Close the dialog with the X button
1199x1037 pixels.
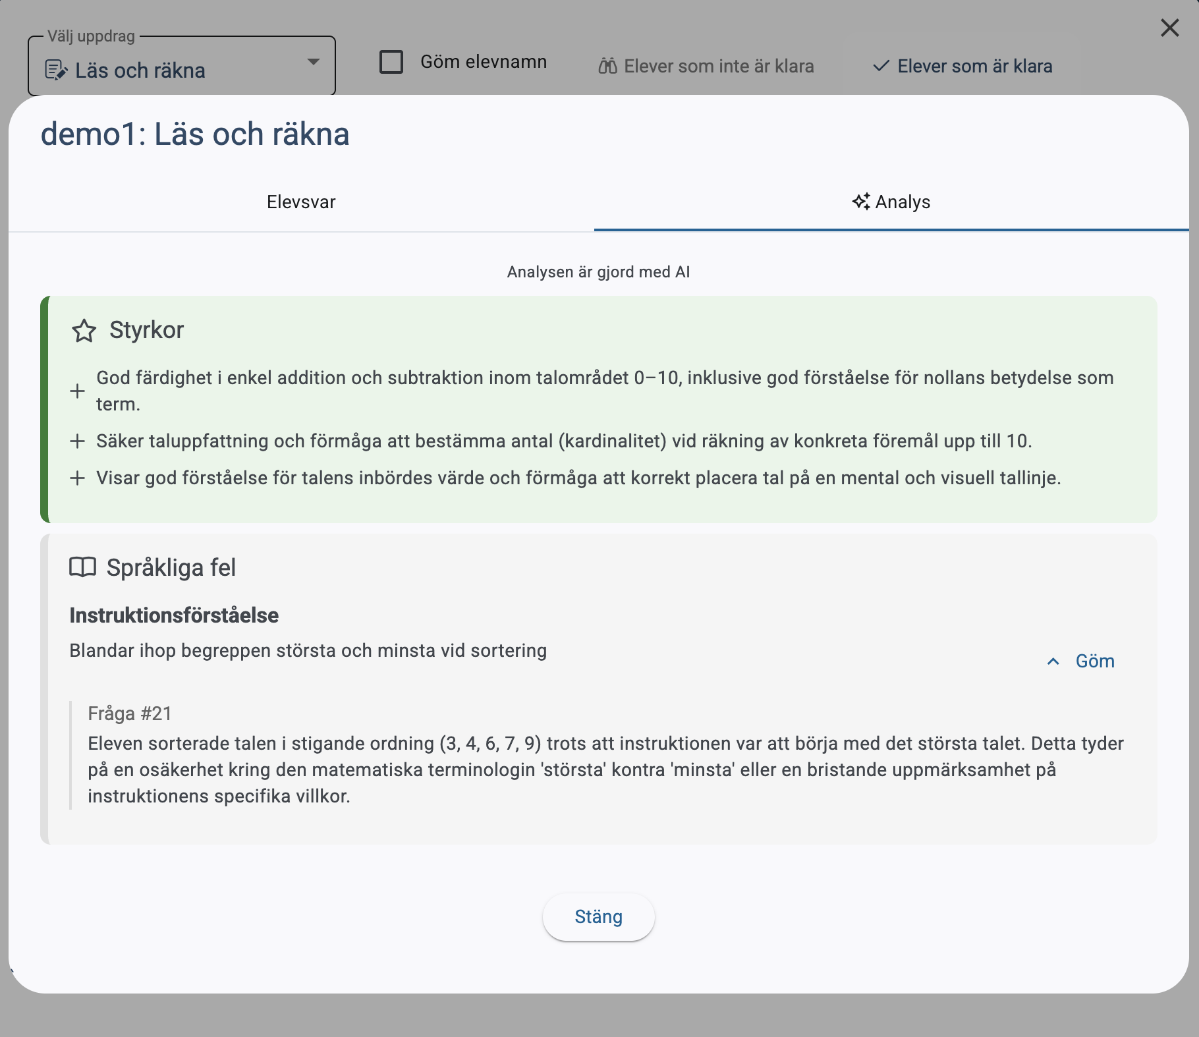pos(1169,28)
